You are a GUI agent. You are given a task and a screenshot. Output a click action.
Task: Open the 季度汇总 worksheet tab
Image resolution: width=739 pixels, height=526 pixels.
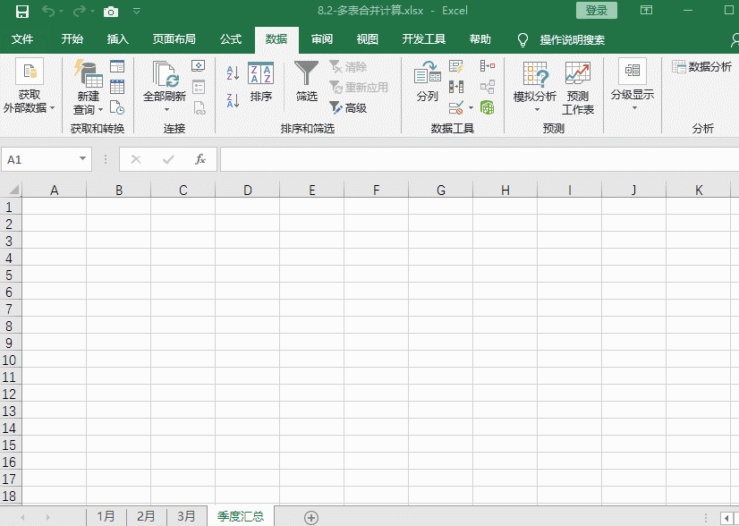click(241, 516)
